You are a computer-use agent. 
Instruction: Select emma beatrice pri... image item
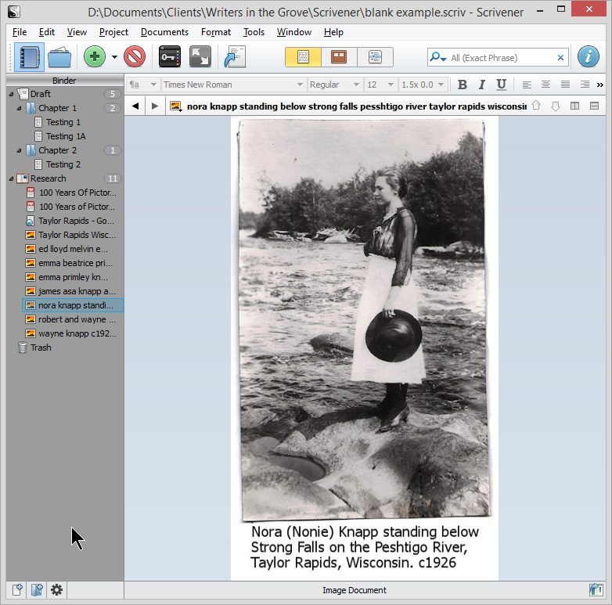click(75, 263)
